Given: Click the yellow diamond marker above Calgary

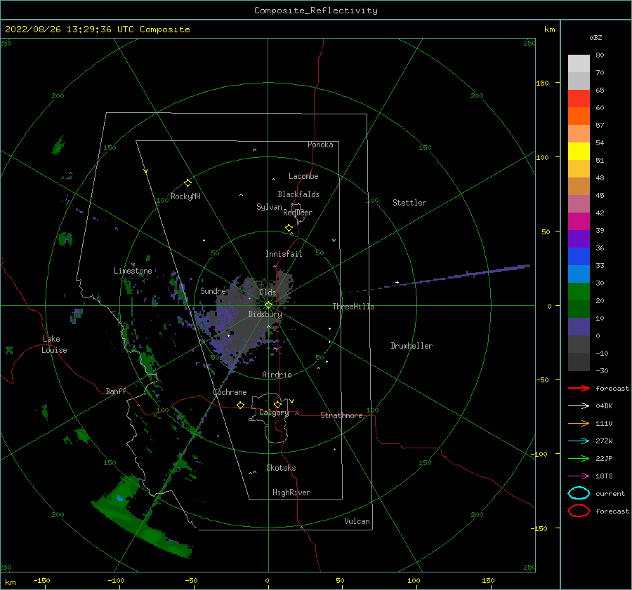Looking at the screenshot, I should click(x=277, y=404).
